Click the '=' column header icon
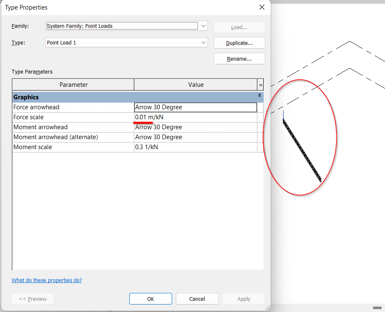 (x=261, y=84)
